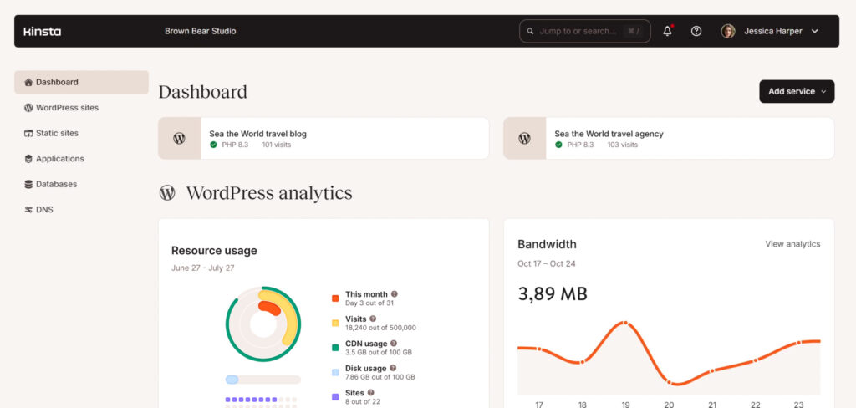Screen dimensions: 856x408
Task: Click Jessica Harper's avatar picture
Action: click(x=728, y=31)
